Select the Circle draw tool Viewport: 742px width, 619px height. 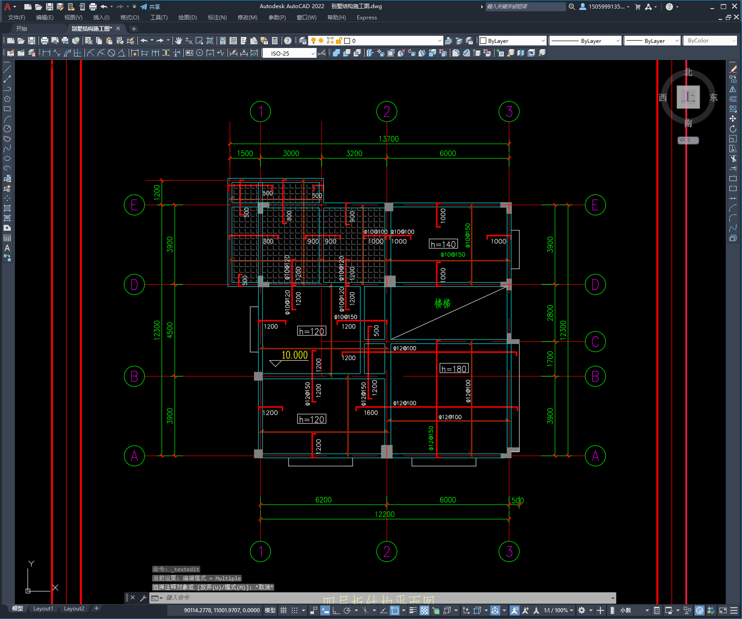click(x=7, y=129)
